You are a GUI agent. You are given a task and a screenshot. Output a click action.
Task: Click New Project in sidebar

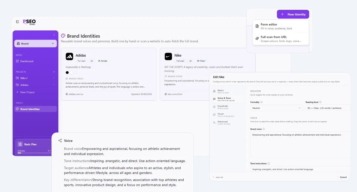pos(35,92)
